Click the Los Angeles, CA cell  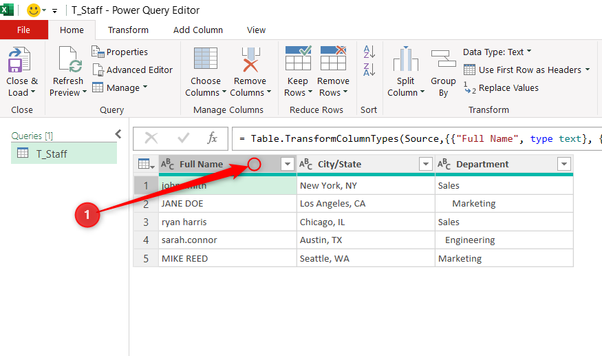(x=366, y=204)
